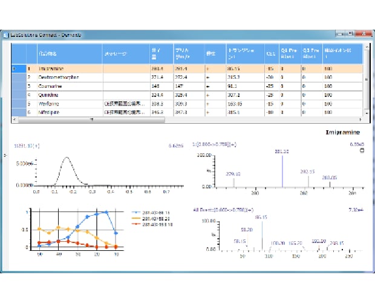Click the All Events spectrum title label
Viewport: 375px width, 303px height.
point(223,210)
